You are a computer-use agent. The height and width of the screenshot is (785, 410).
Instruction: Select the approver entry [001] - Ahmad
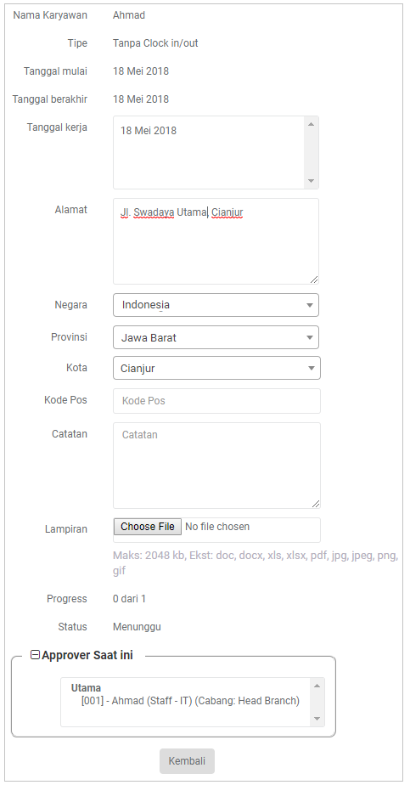pos(190,701)
